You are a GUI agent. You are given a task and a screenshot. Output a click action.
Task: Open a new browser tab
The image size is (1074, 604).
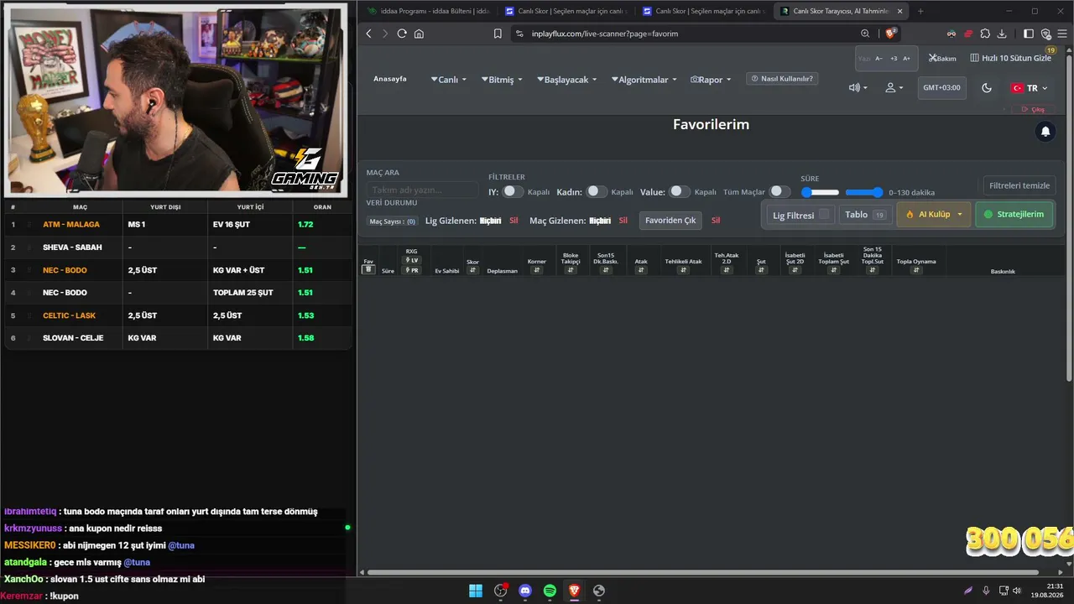920,11
